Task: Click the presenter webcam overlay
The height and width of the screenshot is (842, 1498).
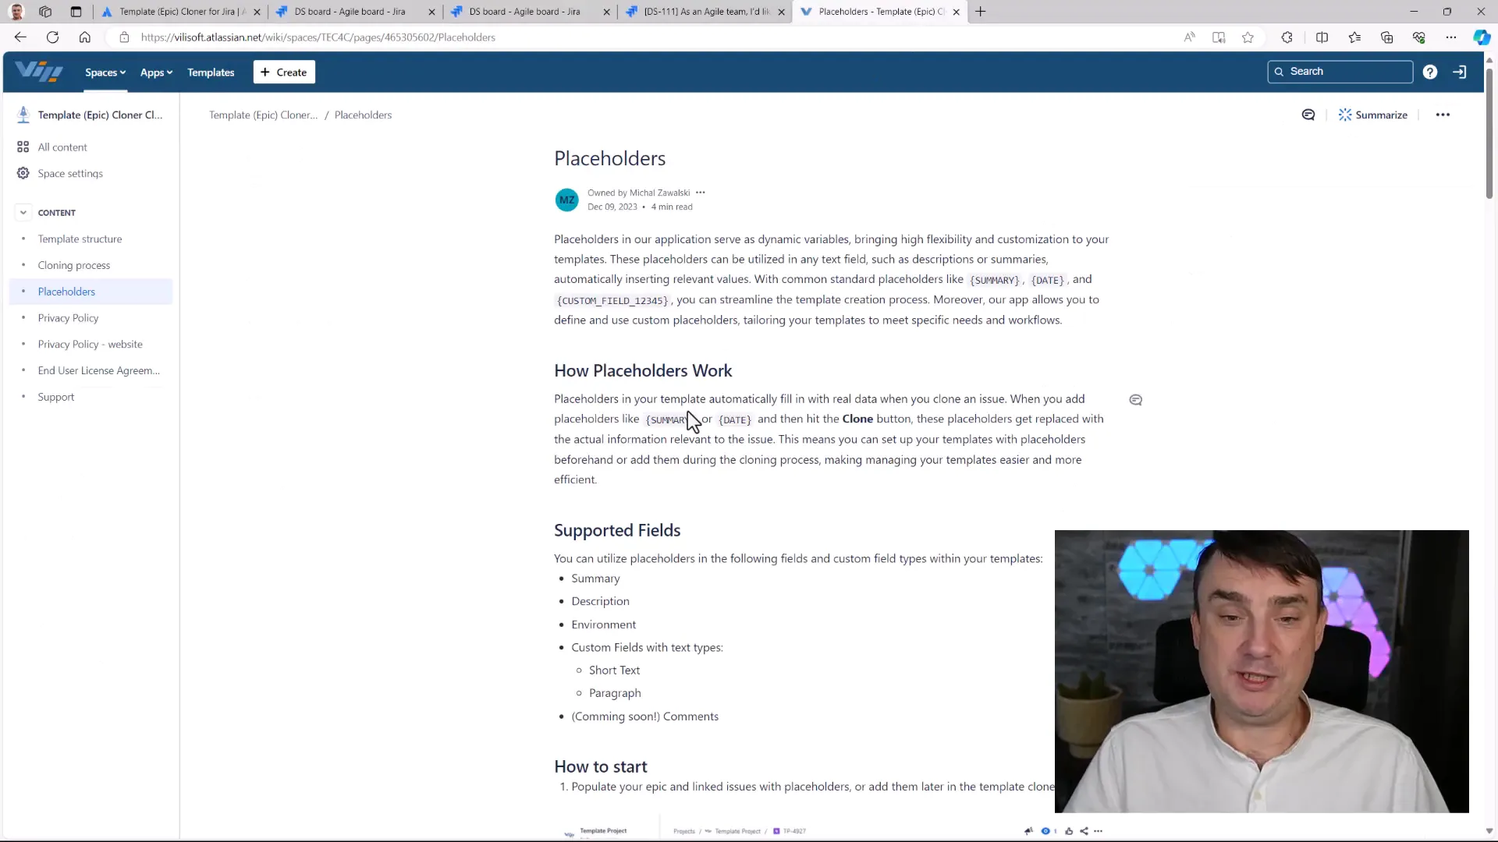Action: [x=1262, y=671]
